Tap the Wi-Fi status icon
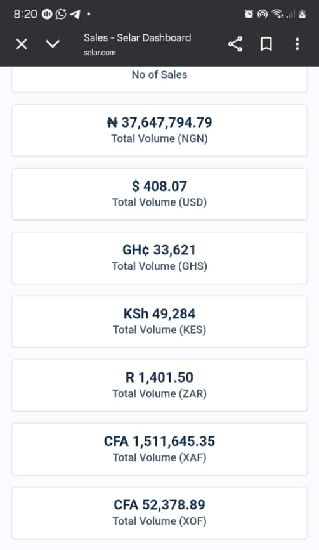 tap(277, 14)
